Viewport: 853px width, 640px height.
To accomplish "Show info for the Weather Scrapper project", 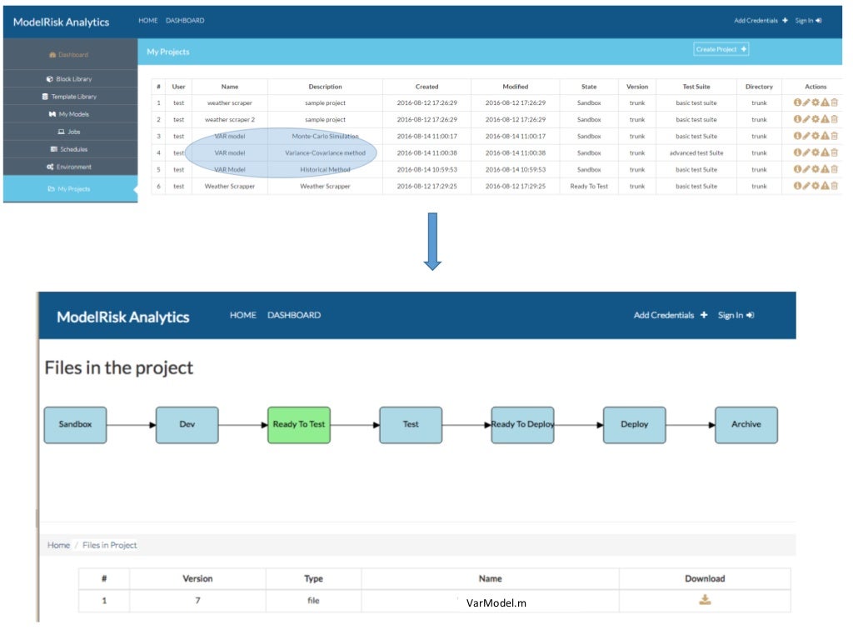I will (797, 186).
